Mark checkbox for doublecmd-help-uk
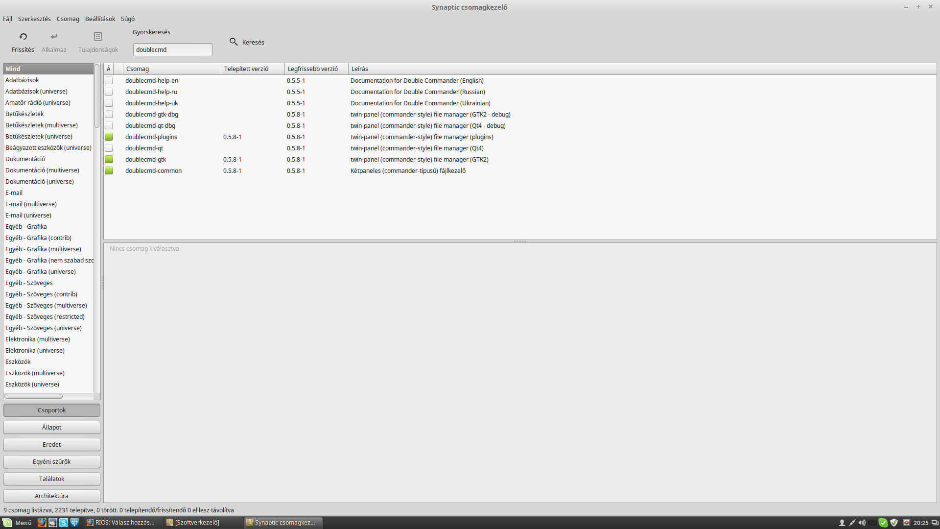 tap(109, 103)
